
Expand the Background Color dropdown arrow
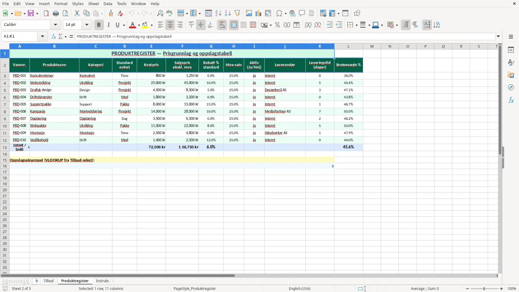click(151, 25)
